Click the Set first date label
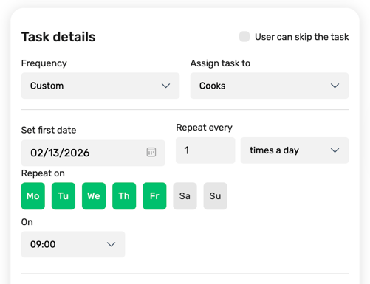Image resolution: width=370 pixels, height=284 pixels. click(49, 130)
